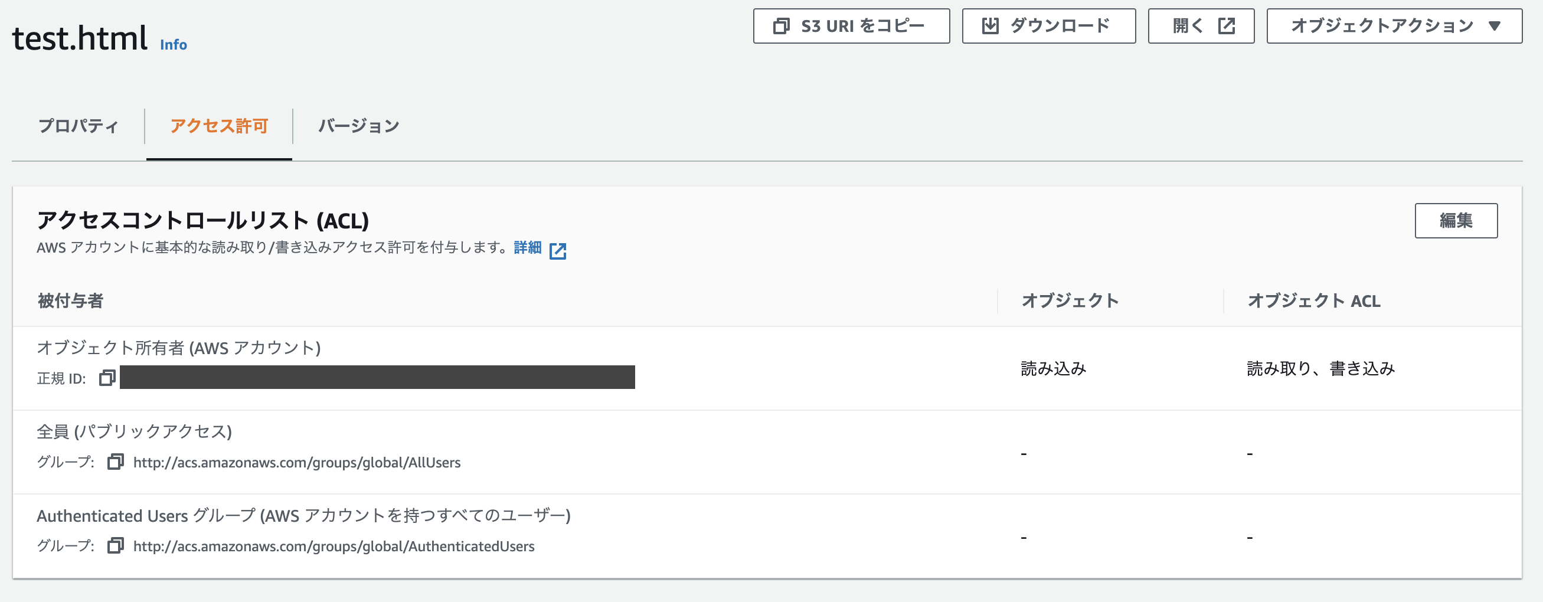Click the copy icon next to 正規 ID
1543x602 pixels.
coord(108,378)
